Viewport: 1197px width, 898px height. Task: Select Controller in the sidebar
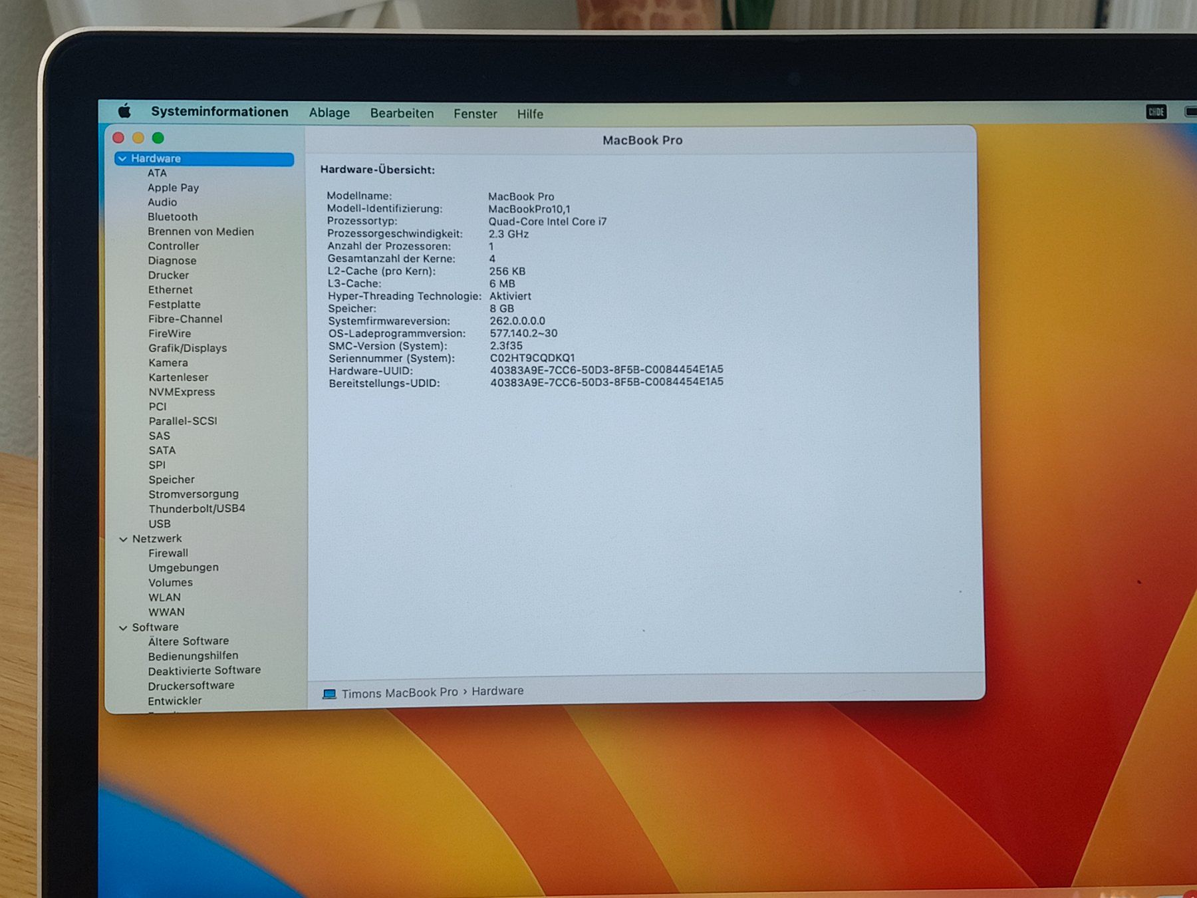[174, 246]
